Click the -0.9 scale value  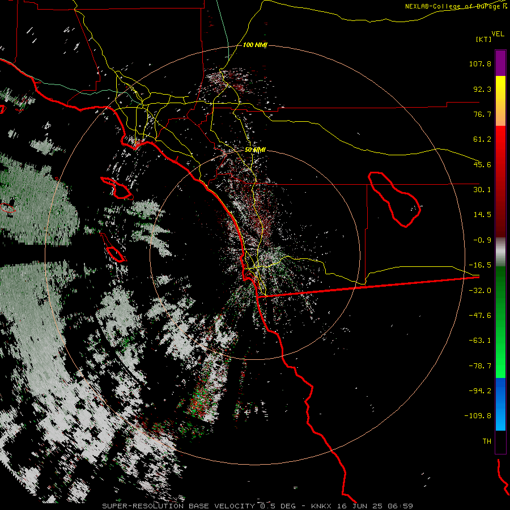(x=482, y=240)
